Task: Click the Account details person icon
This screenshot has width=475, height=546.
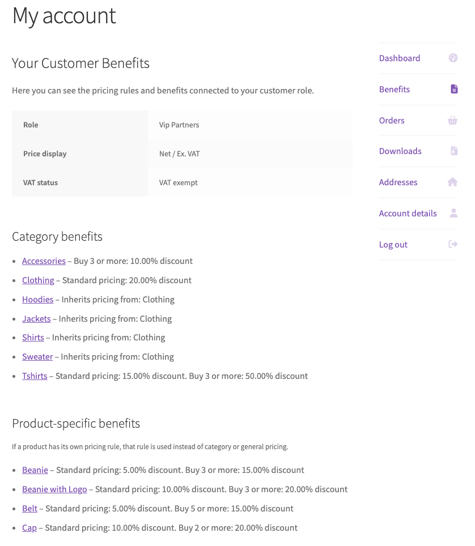Action: tap(453, 213)
